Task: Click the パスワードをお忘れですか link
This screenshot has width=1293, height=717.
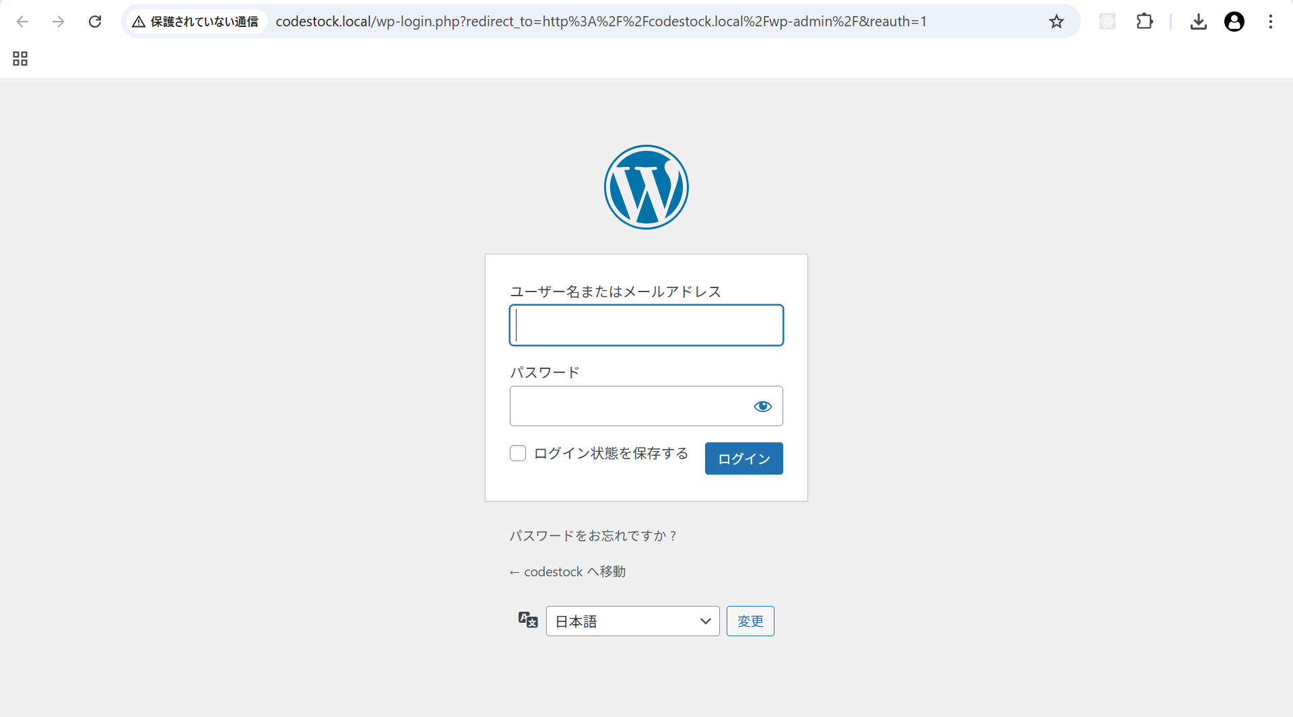Action: (x=593, y=535)
